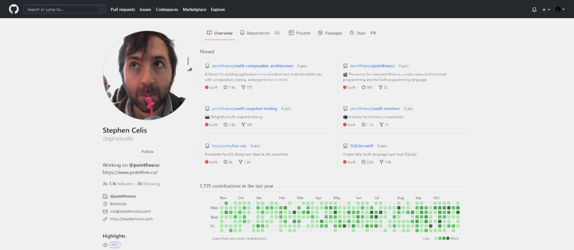The width and height of the screenshot is (574, 250).
Task: Click fork icon on SQLite.swift card
Action: tap(381, 162)
